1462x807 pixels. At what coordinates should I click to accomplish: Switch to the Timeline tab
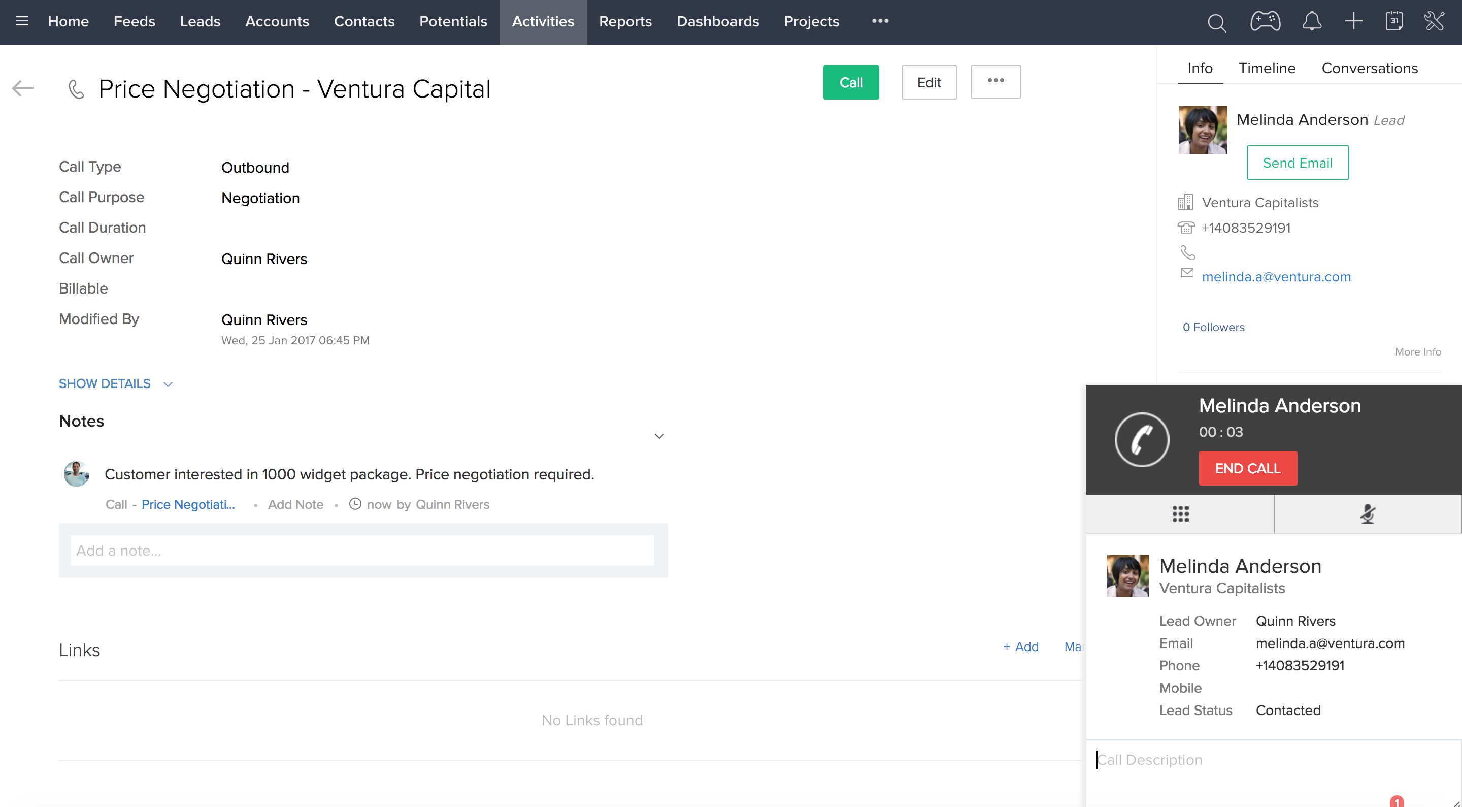click(x=1267, y=68)
